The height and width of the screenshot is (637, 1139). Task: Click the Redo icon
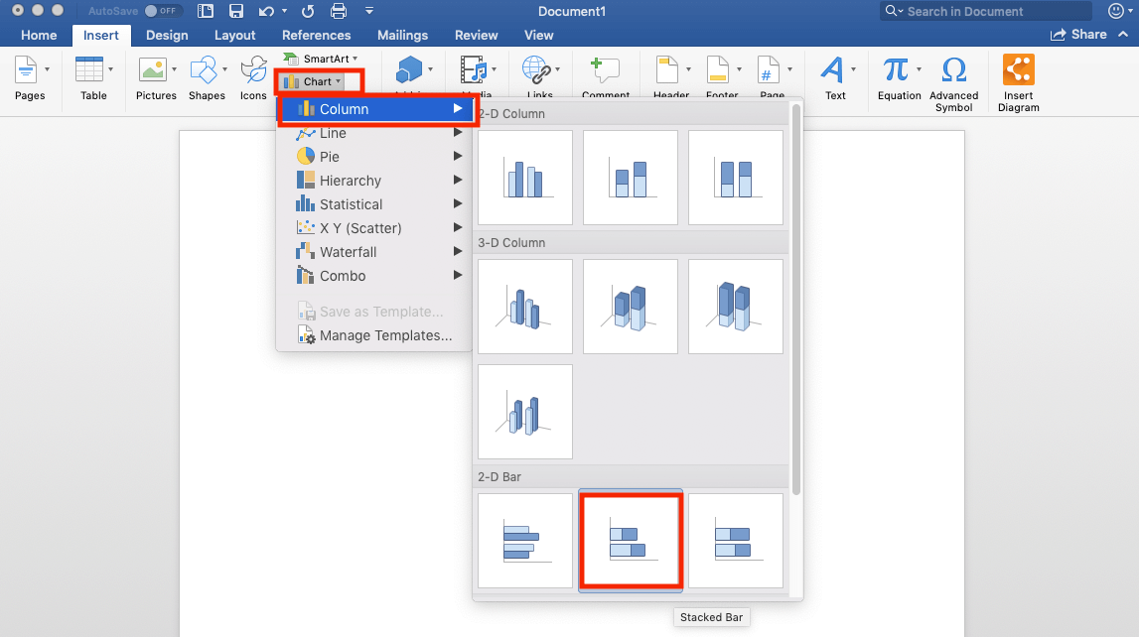tap(308, 11)
